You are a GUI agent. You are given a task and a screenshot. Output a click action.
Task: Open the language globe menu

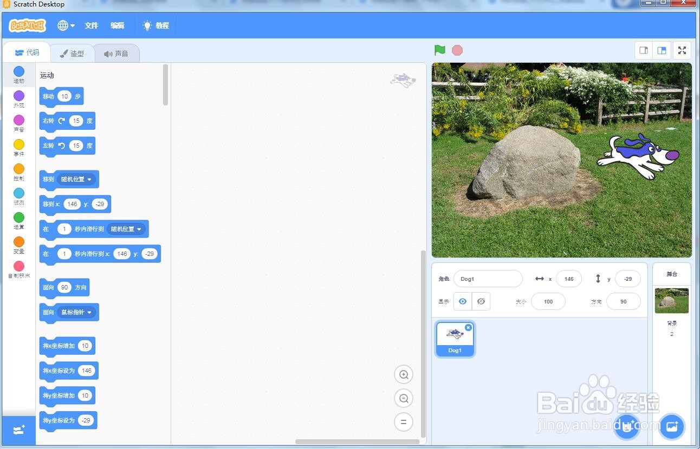pyautogui.click(x=66, y=25)
